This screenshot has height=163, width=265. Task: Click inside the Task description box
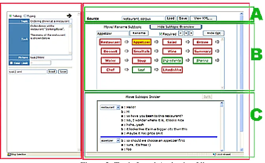(49, 39)
